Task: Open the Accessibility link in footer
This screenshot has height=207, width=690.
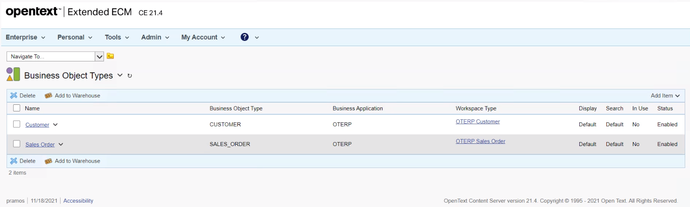Action: pos(78,201)
